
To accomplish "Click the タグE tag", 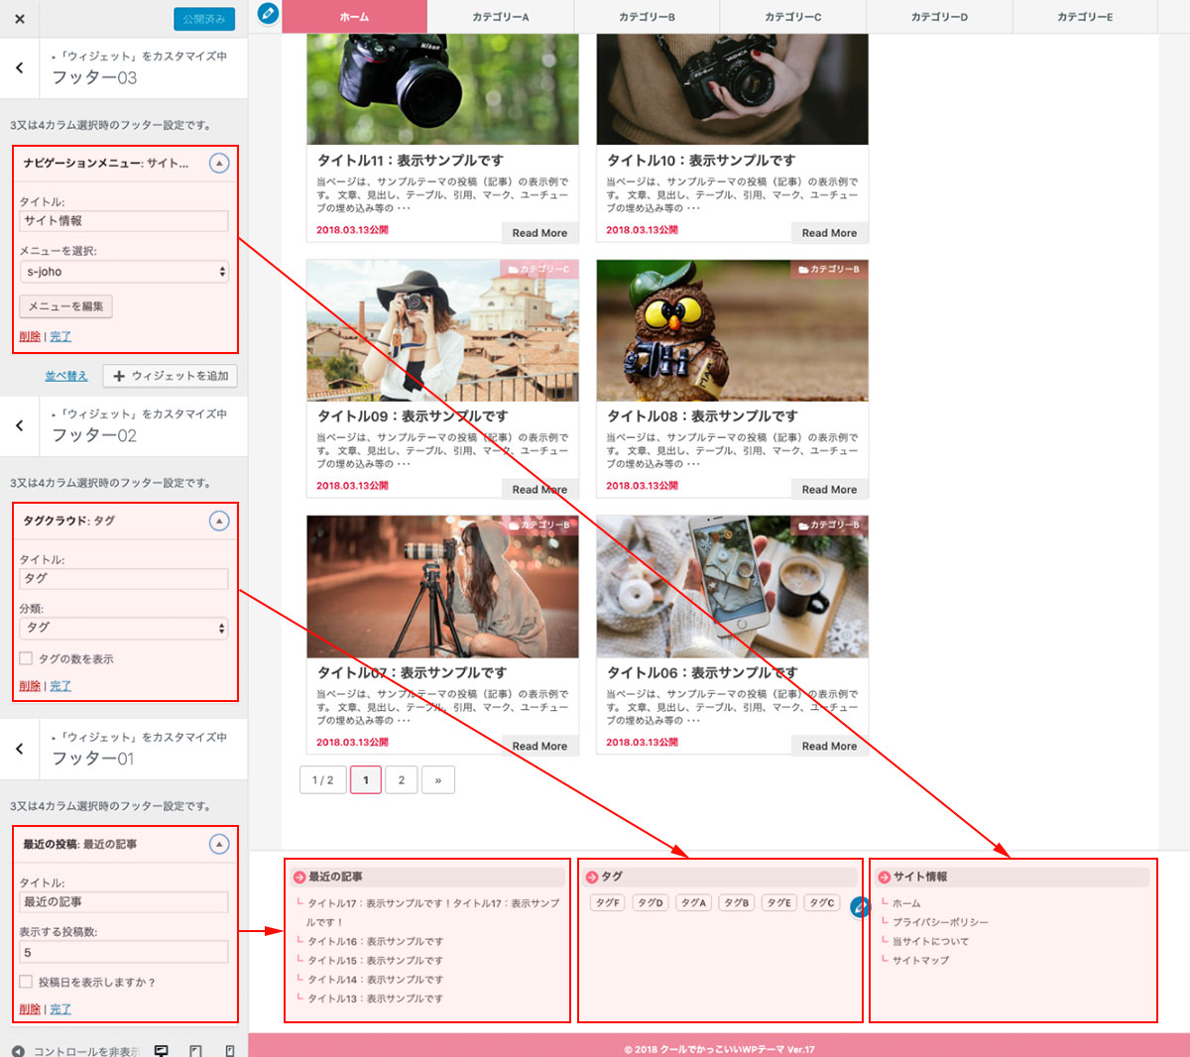I will 779,902.
